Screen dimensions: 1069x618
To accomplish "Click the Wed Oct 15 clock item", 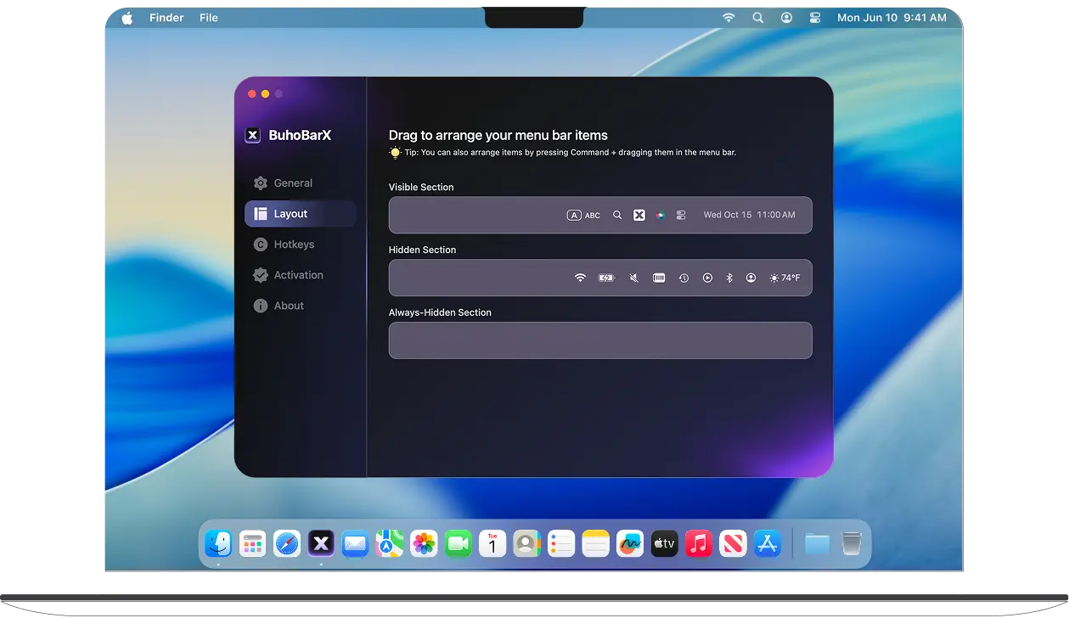I will 749,216.
